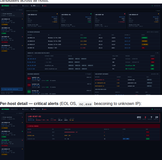Select updater.exe beaconing candidate
Image resolution: width=162 pixels, height=160 pixels.
point(59,79)
